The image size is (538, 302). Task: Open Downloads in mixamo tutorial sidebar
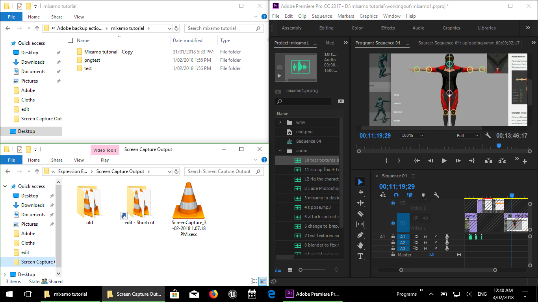33,62
